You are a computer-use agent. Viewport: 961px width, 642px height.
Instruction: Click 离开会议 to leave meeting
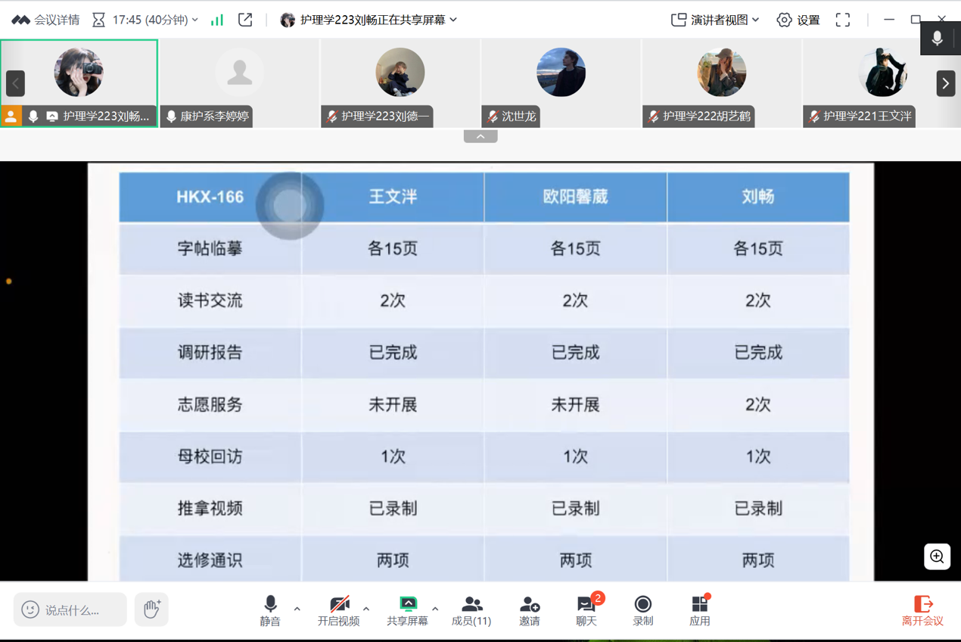tap(922, 610)
